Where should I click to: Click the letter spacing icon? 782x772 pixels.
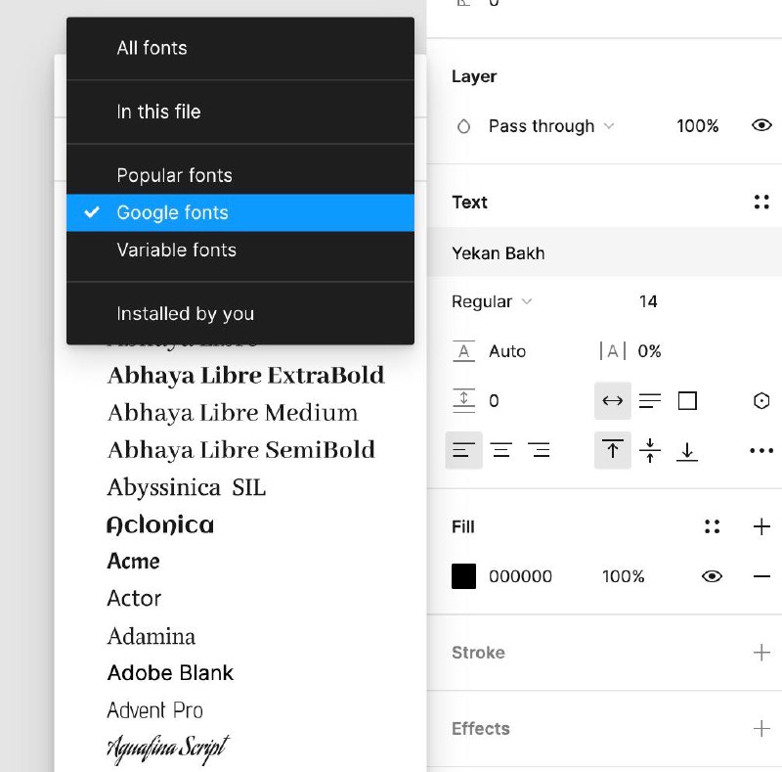pos(613,351)
